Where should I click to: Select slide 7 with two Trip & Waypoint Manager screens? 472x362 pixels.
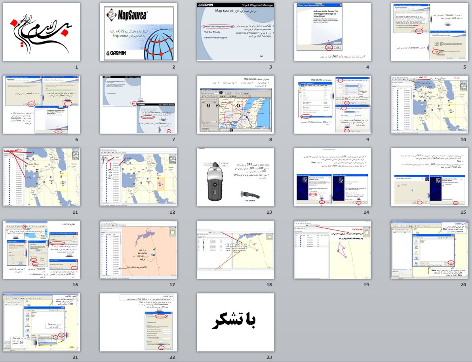[139, 105]
